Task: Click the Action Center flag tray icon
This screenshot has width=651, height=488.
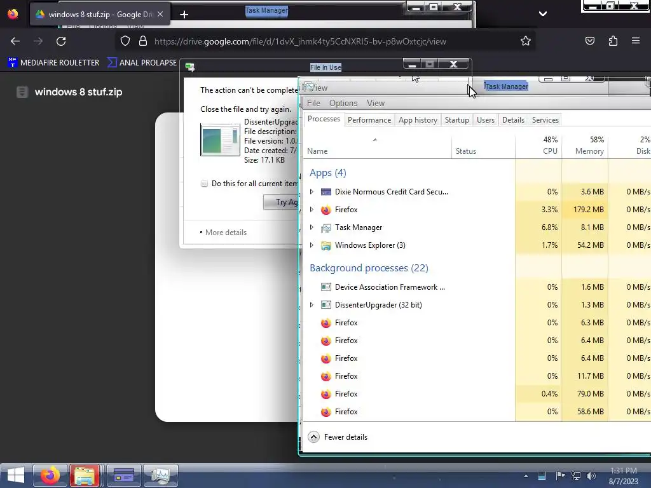Action: (x=560, y=475)
